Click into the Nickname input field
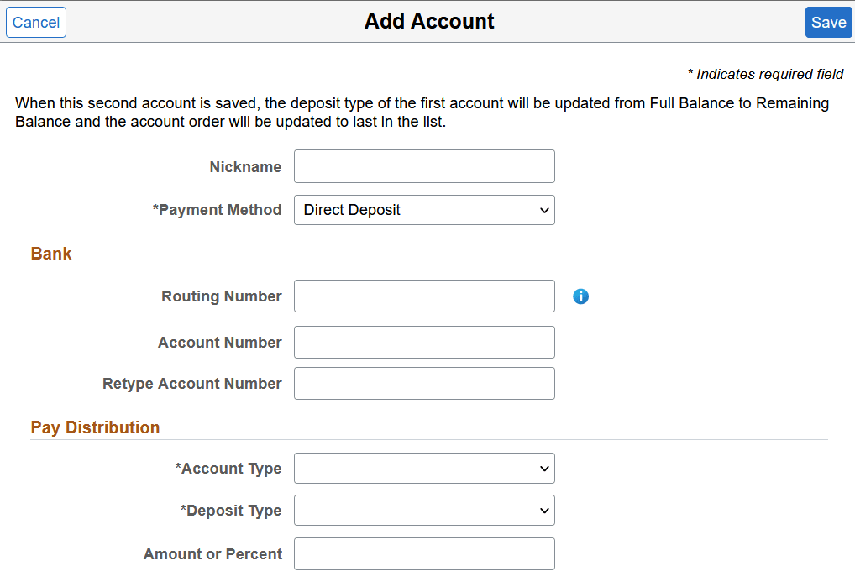855x582 pixels. 423,165
